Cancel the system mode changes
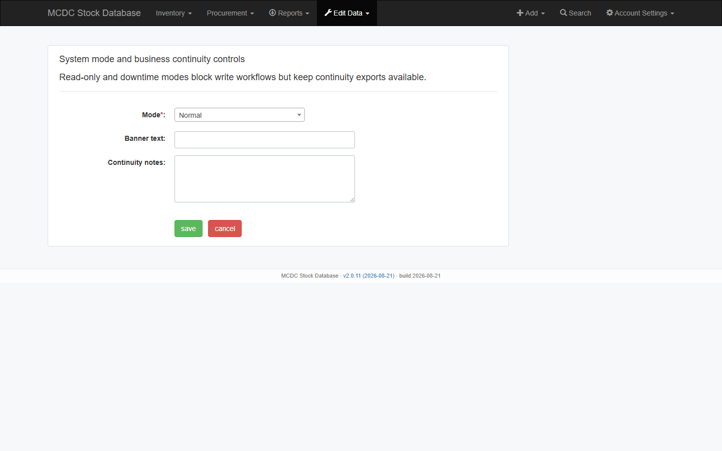 pyautogui.click(x=225, y=229)
